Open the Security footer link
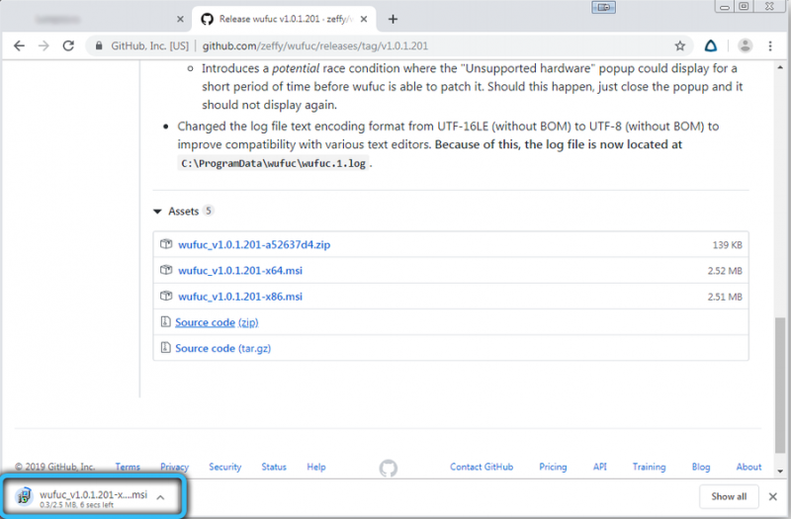791x519 pixels. [x=225, y=467]
